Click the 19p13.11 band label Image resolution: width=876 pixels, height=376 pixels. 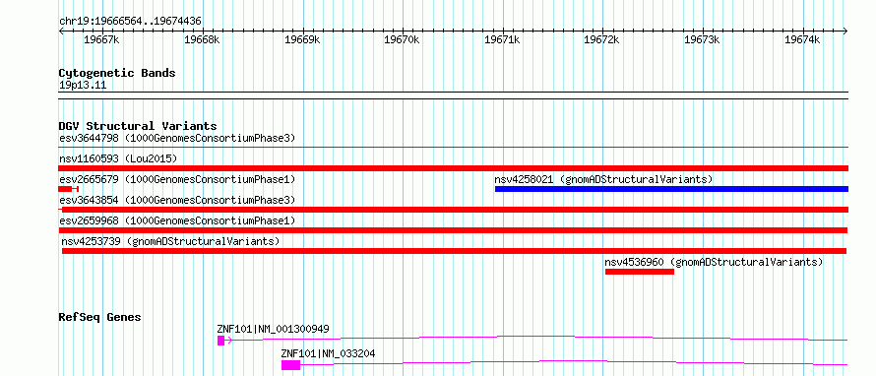83,86
